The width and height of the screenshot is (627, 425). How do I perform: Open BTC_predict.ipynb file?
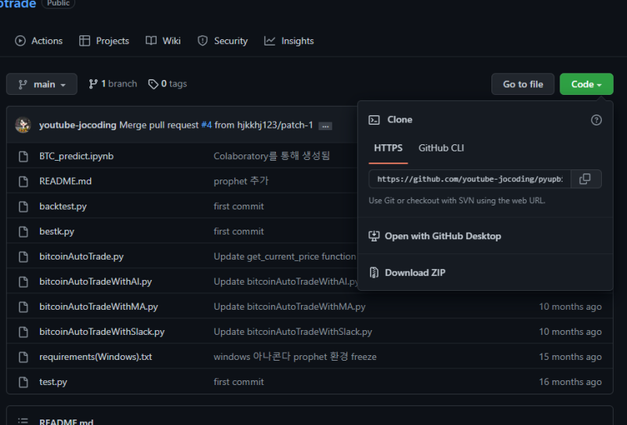(76, 156)
